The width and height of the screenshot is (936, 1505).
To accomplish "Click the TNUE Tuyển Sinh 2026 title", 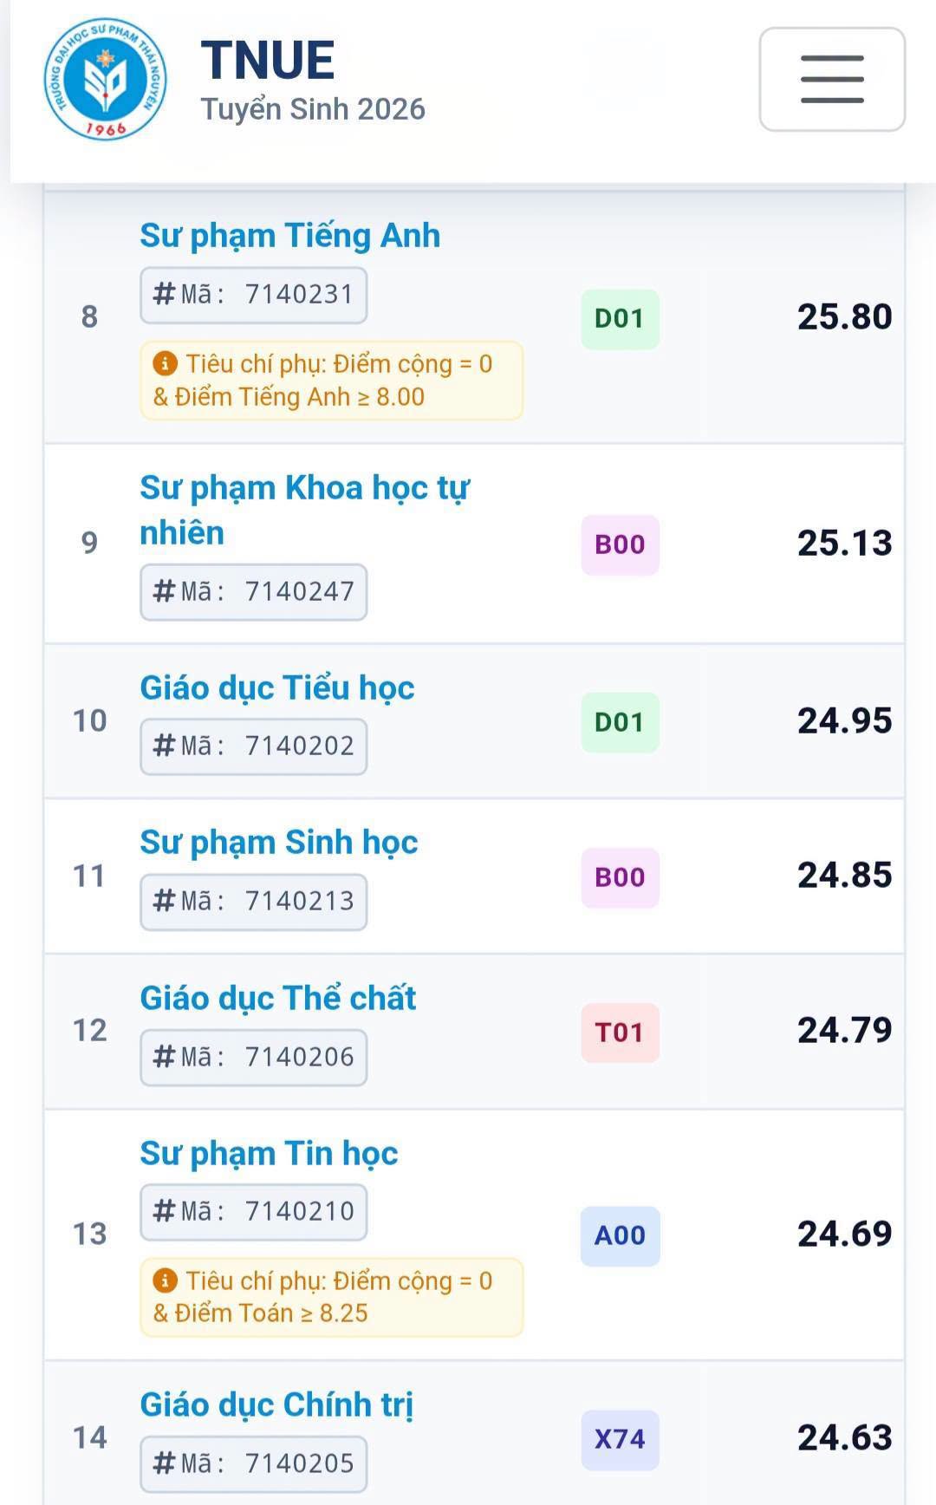I will coord(313,81).
